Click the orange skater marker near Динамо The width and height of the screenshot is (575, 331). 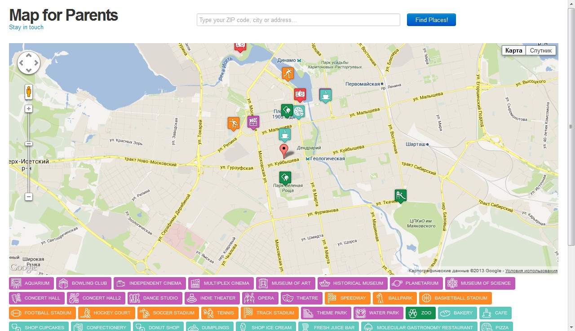pos(288,74)
